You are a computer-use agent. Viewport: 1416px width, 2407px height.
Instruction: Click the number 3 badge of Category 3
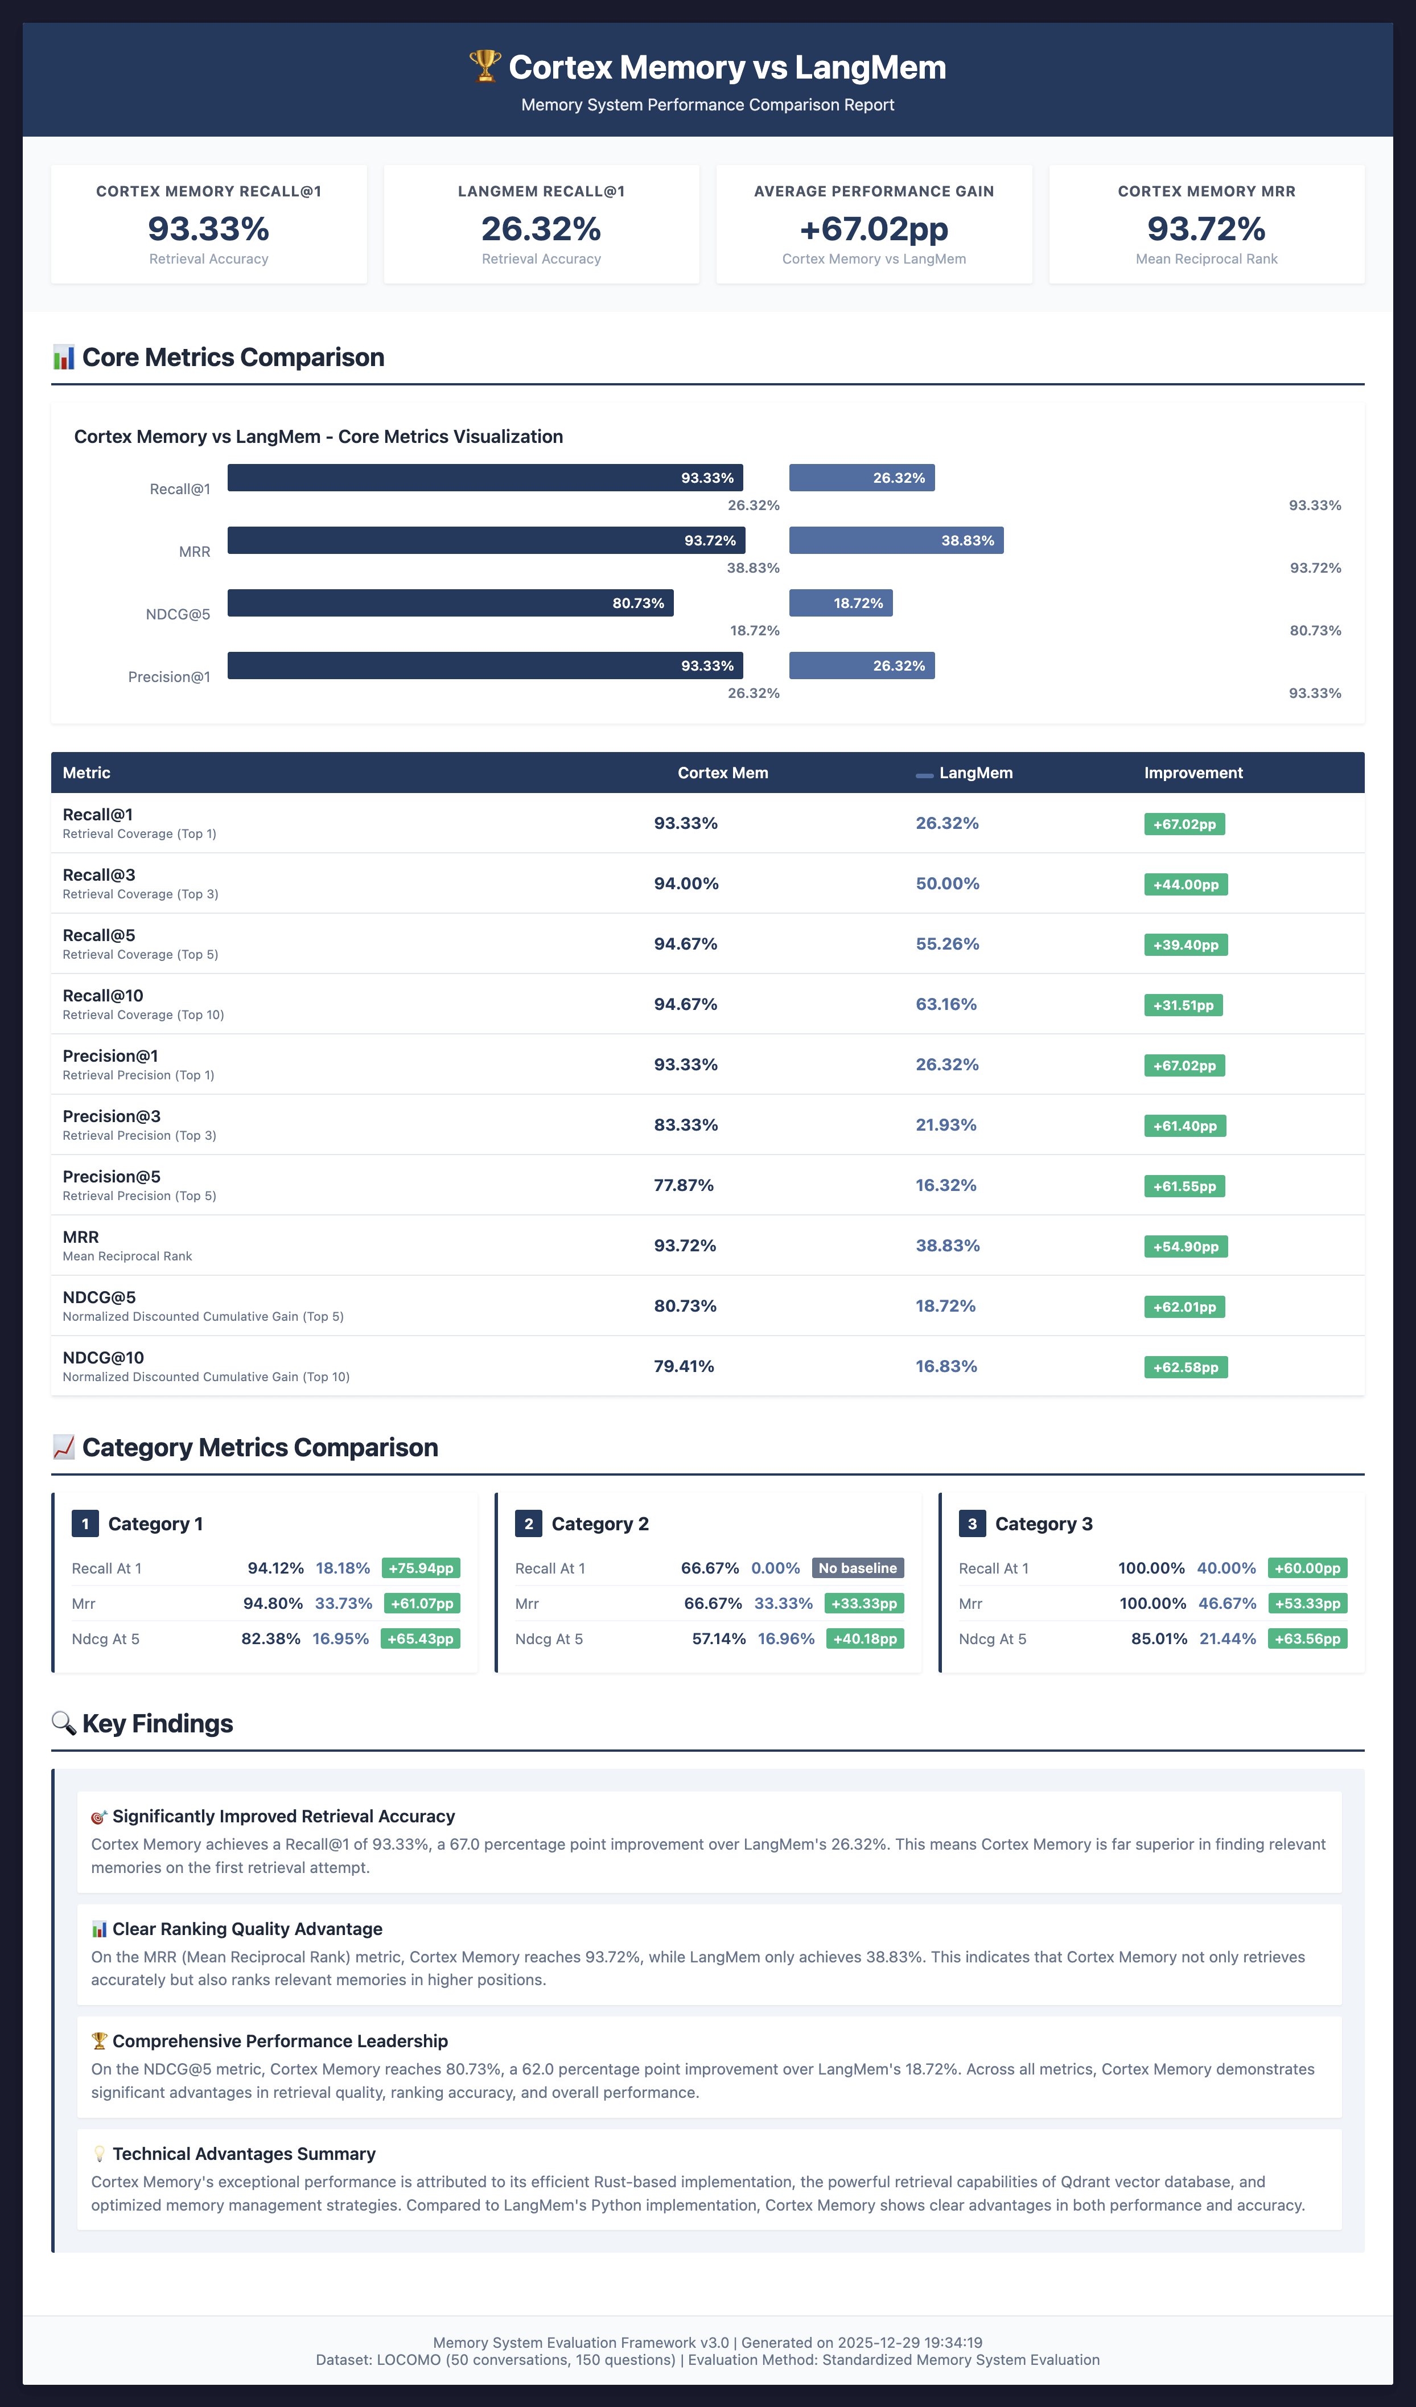click(x=972, y=1523)
